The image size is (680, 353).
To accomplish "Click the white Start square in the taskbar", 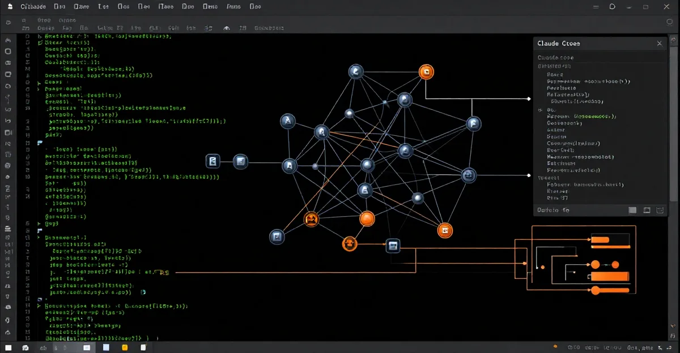I will click(x=8, y=347).
